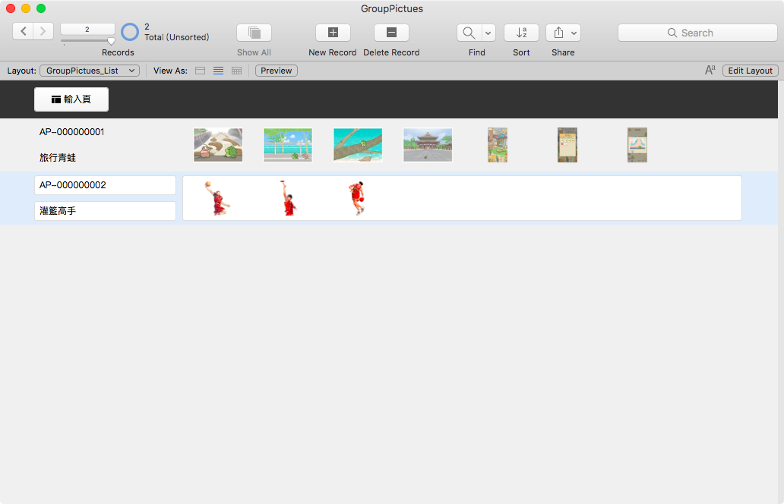Viewport: 784px width, 504px height.
Task: Switch to List view icon
Action: pyautogui.click(x=219, y=71)
